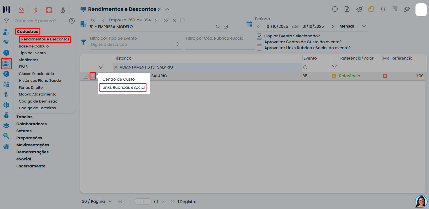Clear the ADIANTAMENTO 13º SALÁRIO filter with X
This screenshot has height=209, width=429.
116,67
